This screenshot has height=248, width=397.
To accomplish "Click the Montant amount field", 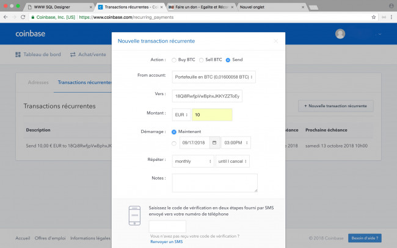I will click(x=212, y=115).
